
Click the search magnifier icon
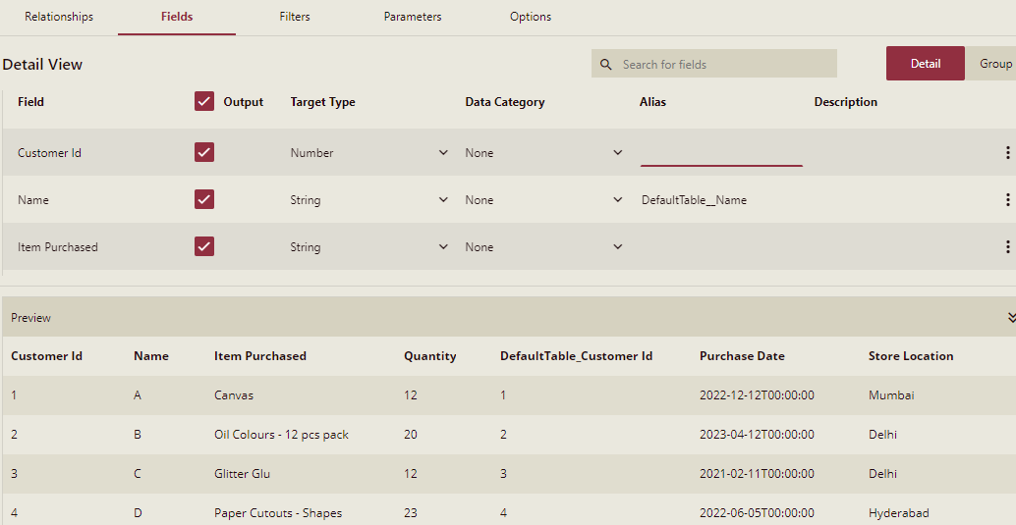606,64
